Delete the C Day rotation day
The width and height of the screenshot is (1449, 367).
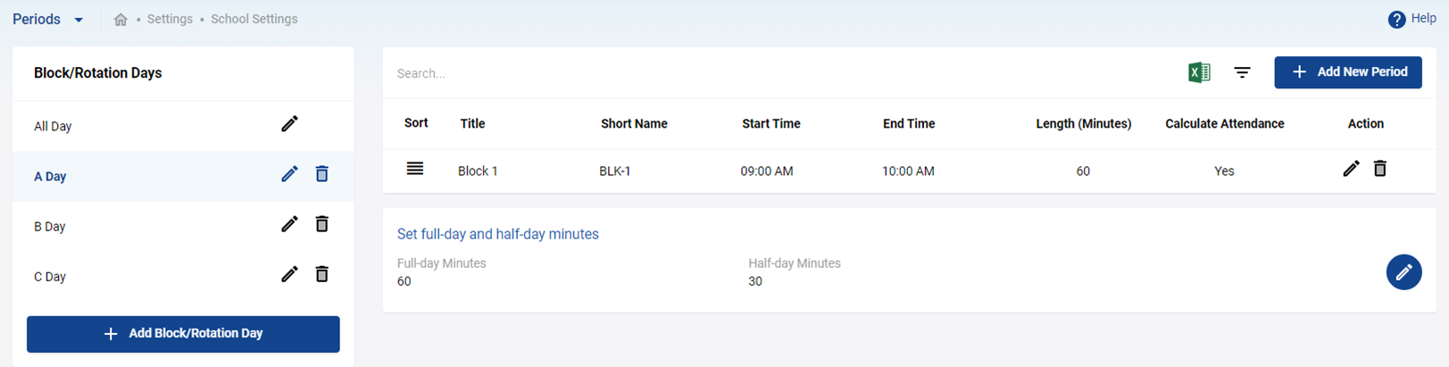point(322,274)
